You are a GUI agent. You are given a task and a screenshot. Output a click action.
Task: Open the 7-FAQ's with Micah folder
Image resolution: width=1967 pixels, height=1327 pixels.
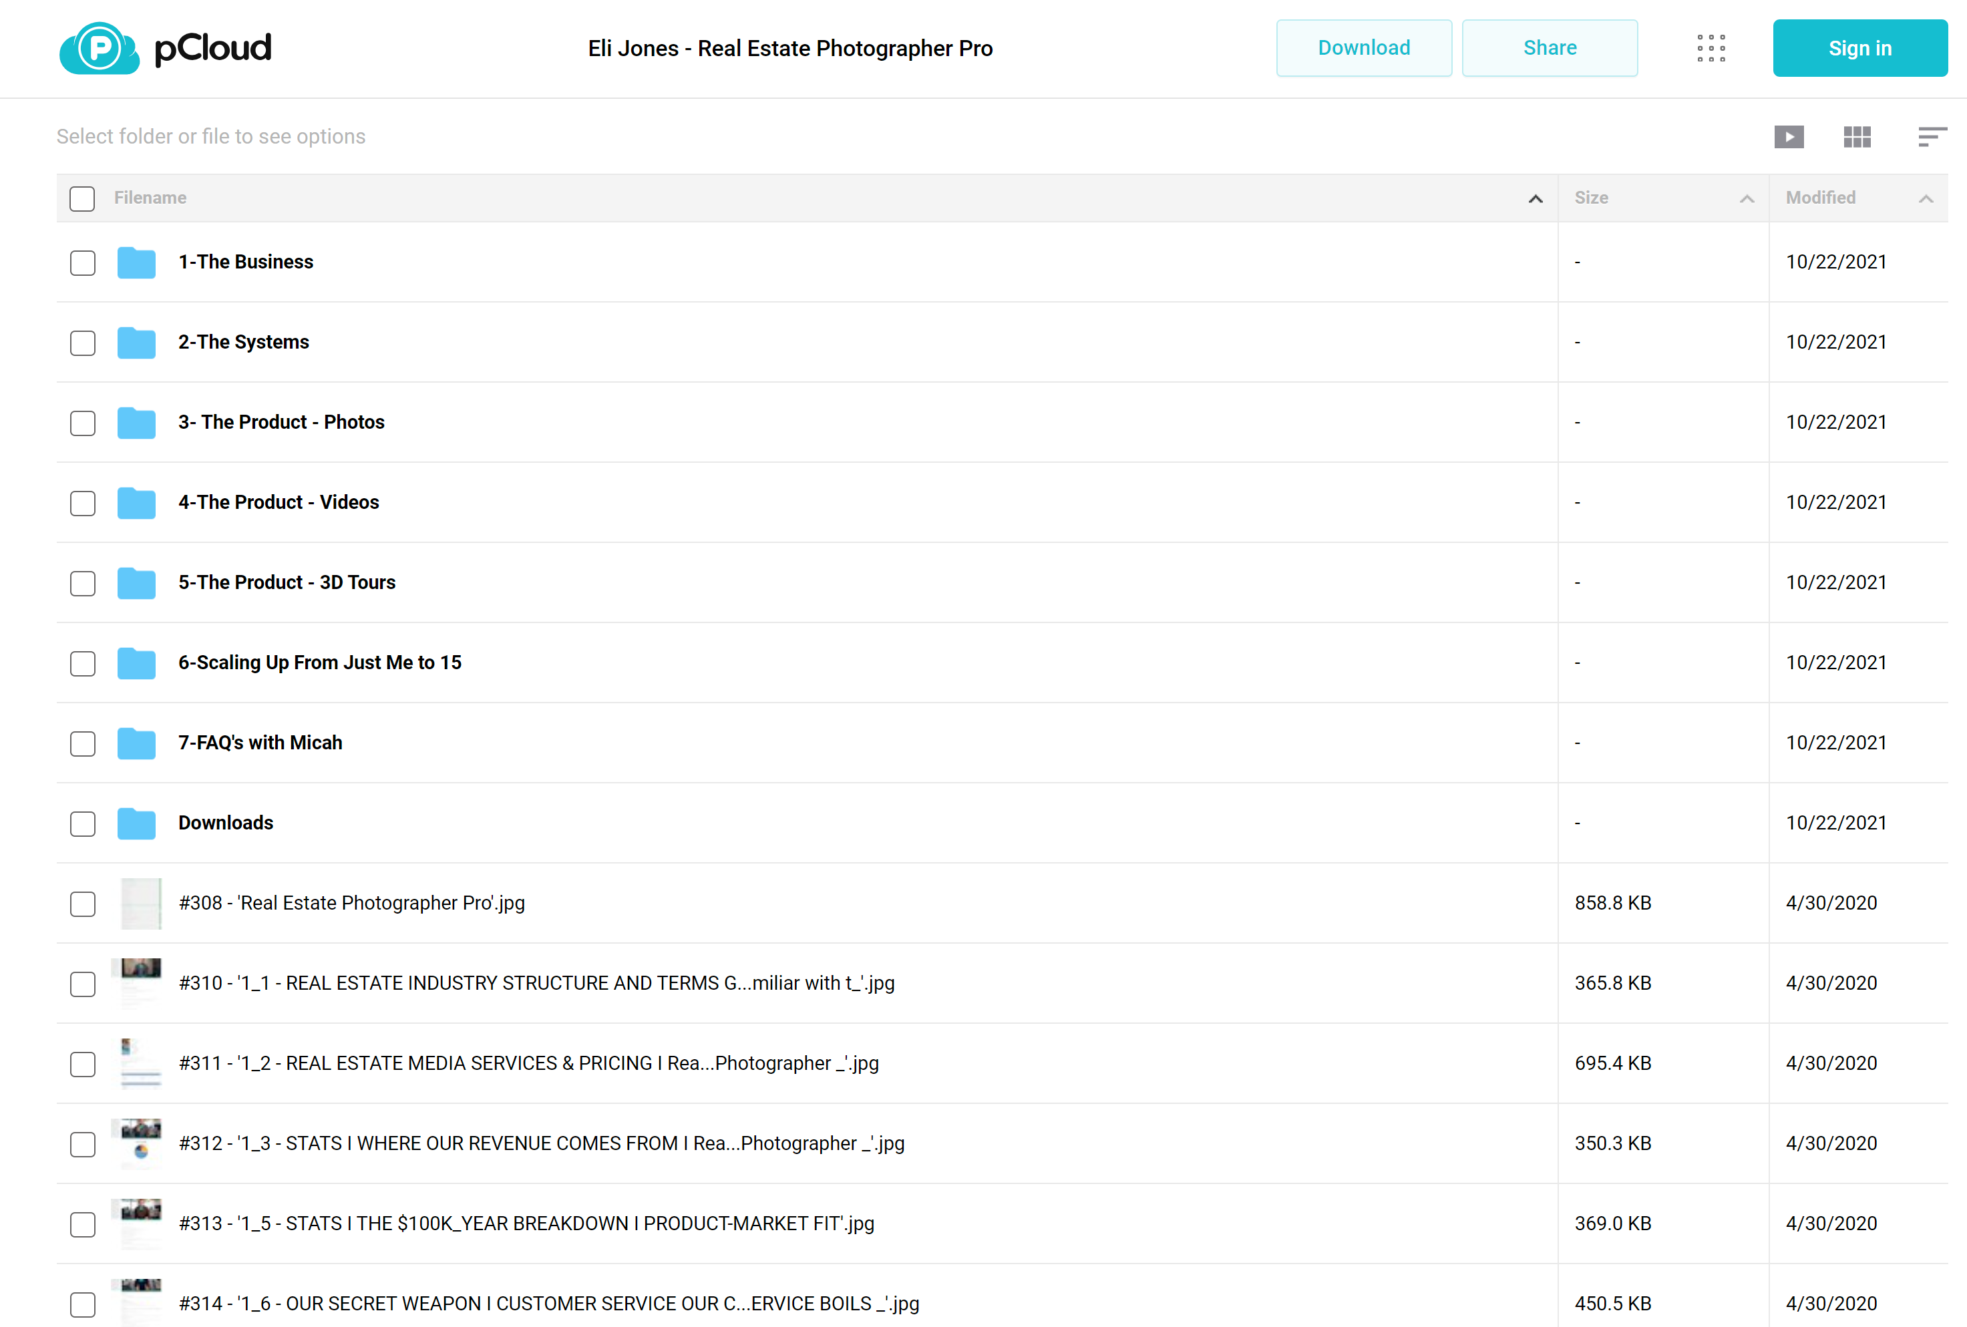(260, 742)
